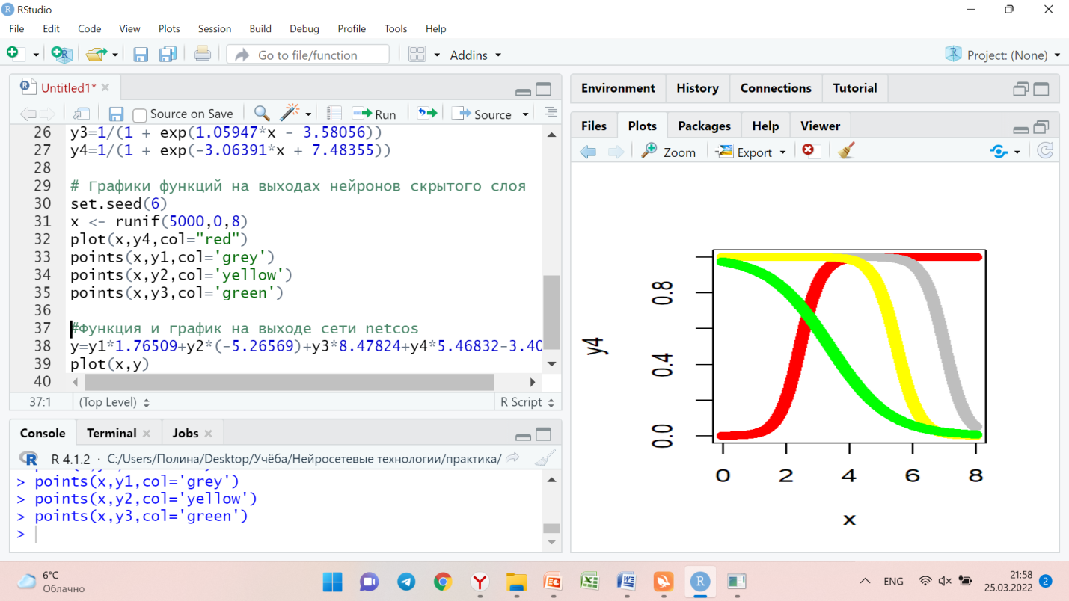This screenshot has width=1069, height=601.
Task: Maximize the source editor pane
Action: coord(544,90)
